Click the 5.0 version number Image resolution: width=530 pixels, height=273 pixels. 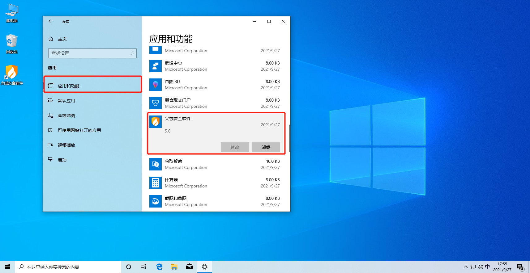168,131
